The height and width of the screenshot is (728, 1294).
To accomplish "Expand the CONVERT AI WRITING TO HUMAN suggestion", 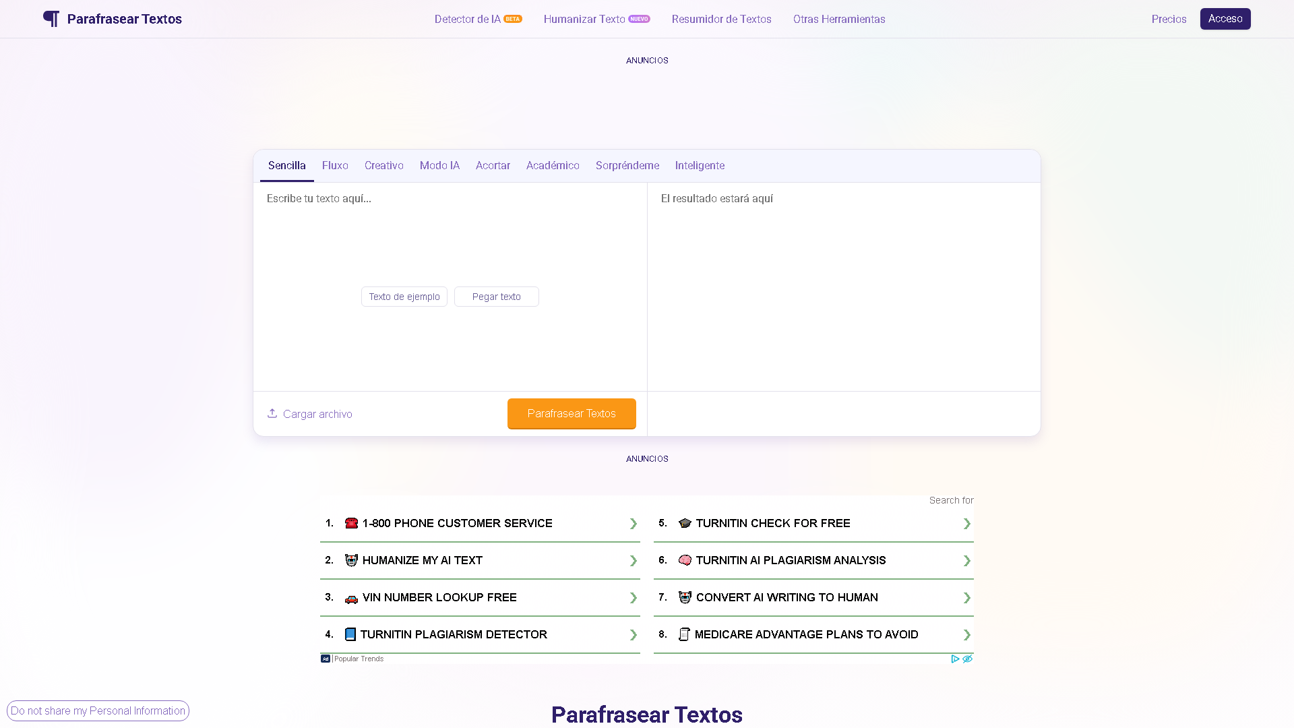I will tap(966, 597).
